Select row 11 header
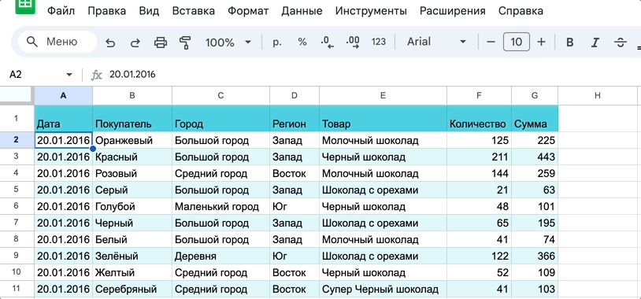Image resolution: width=641 pixels, height=299 pixels. tap(17, 289)
